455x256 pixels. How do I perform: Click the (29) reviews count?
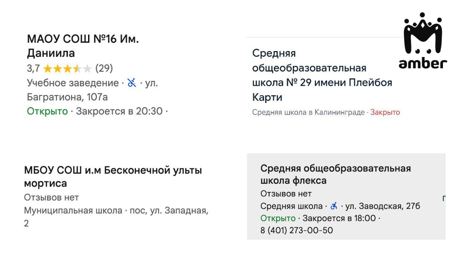click(104, 68)
